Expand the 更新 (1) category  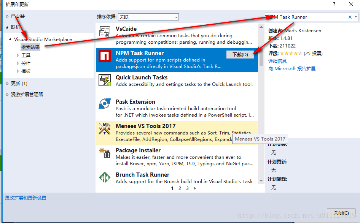pyautogui.click(x=7, y=84)
